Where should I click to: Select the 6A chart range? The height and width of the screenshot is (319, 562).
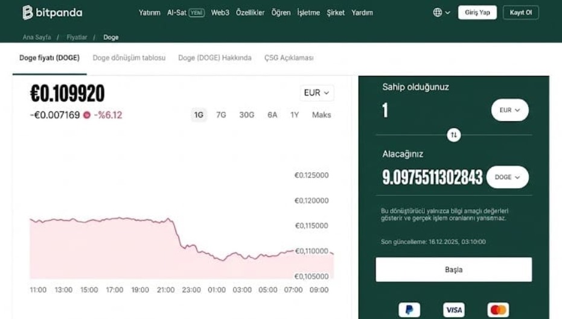[272, 115]
